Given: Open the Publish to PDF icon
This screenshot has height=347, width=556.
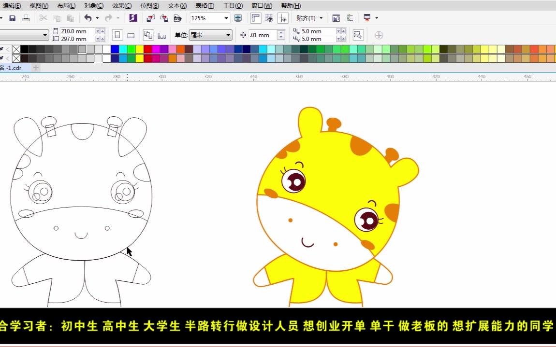Looking at the screenshot, I should [176, 18].
